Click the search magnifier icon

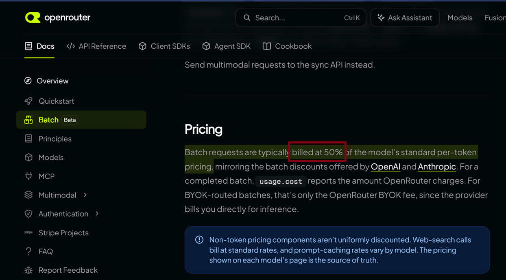tap(247, 18)
